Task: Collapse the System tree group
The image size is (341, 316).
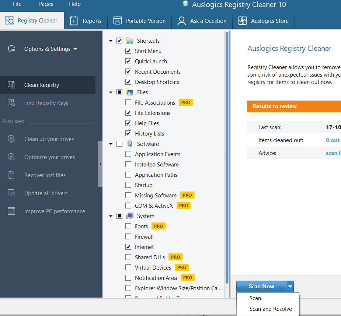Action: [111, 216]
